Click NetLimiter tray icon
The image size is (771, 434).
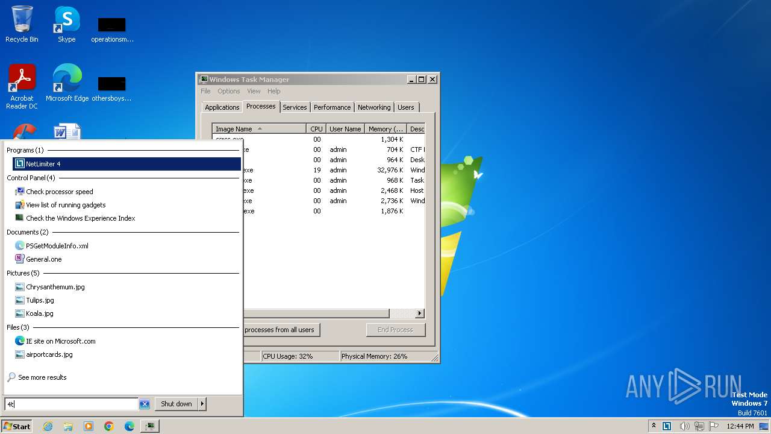(667, 426)
